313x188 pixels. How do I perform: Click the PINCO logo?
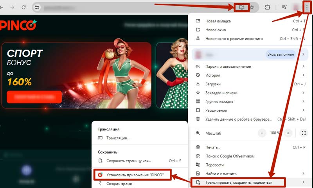click(18, 25)
